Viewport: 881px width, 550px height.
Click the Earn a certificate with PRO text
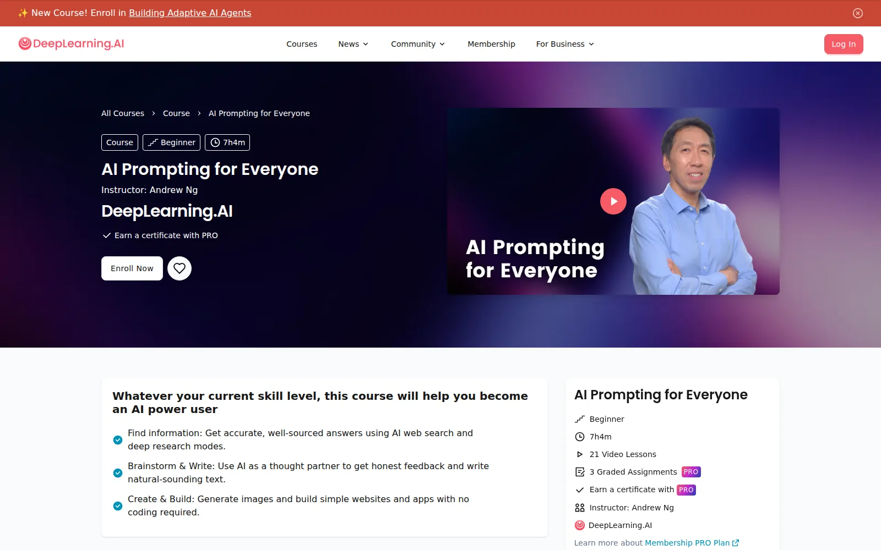click(166, 235)
